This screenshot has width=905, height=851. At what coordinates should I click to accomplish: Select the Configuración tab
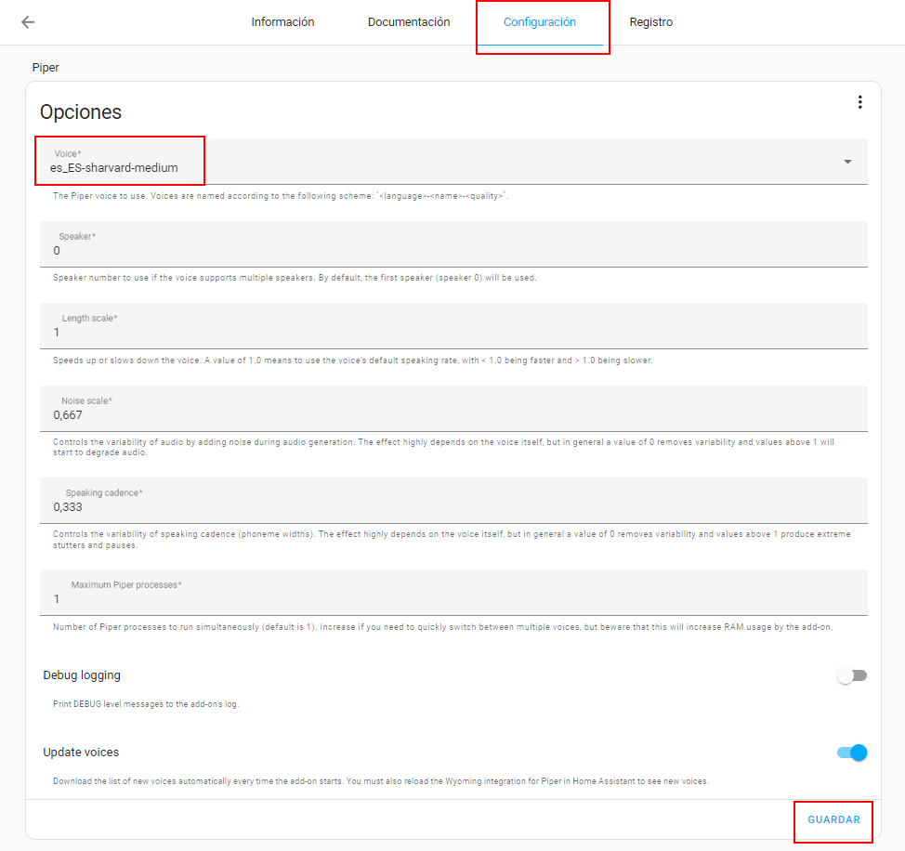540,22
